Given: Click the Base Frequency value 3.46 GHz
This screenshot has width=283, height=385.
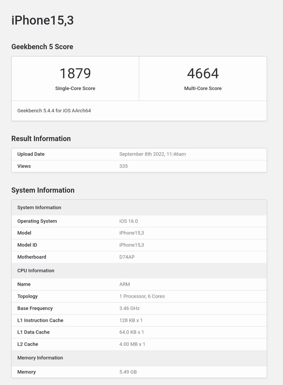Looking at the screenshot, I should [129, 309].
